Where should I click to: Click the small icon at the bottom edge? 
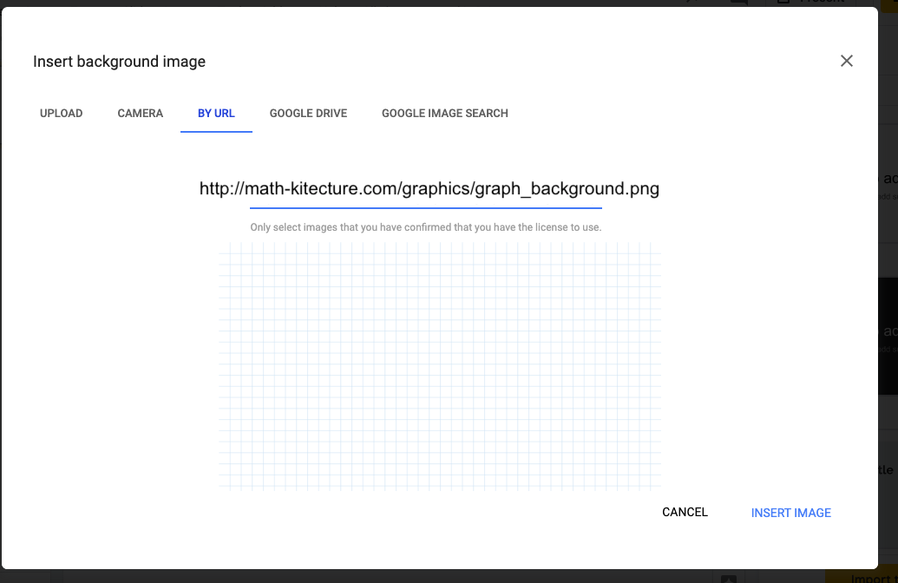tap(728, 578)
